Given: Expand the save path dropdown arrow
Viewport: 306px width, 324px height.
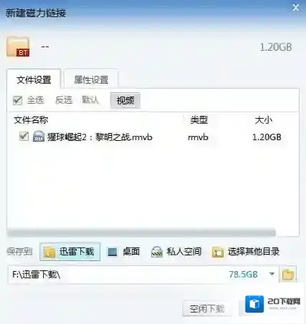Looking at the screenshot, I should point(272,274).
